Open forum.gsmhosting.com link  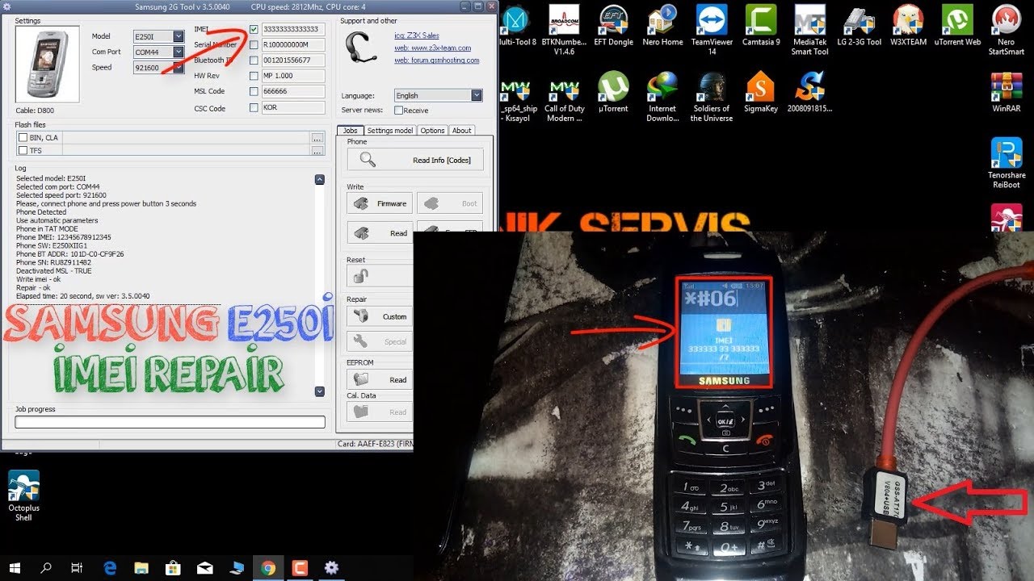[x=436, y=60]
